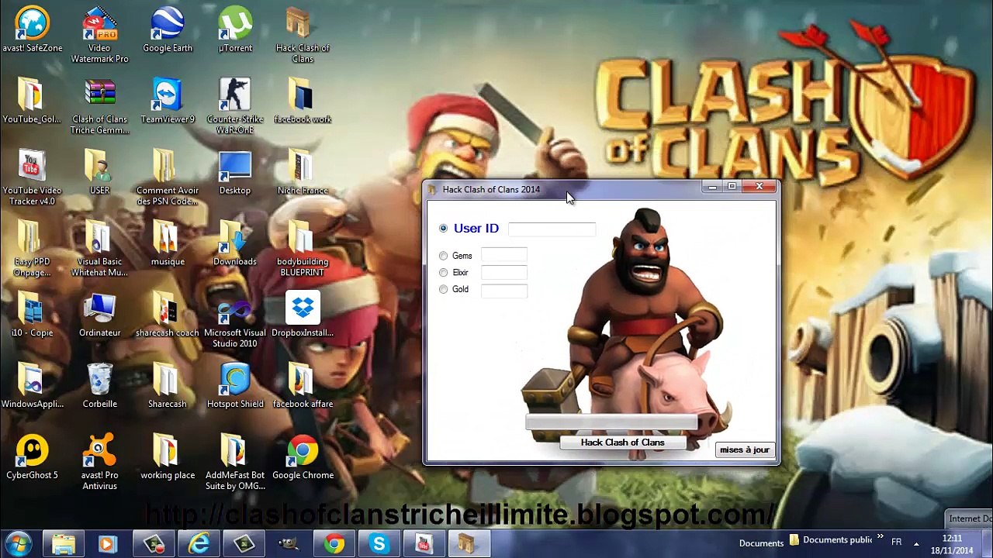Select Visual Basic Whitehat Mu... folder
Viewport: 993px width, 558px height.
99,250
